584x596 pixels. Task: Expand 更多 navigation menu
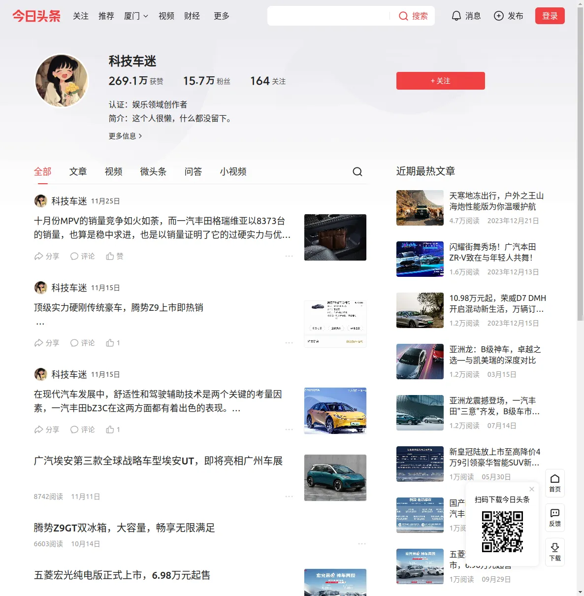tap(222, 16)
